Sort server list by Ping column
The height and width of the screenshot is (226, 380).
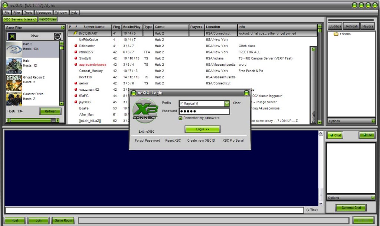(x=116, y=27)
